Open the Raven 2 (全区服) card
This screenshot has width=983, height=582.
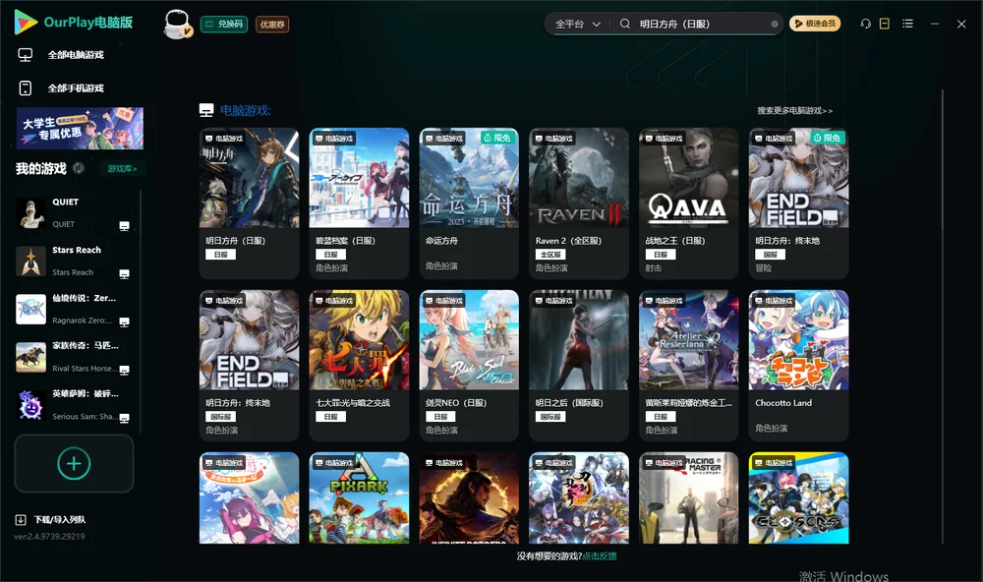tap(579, 204)
